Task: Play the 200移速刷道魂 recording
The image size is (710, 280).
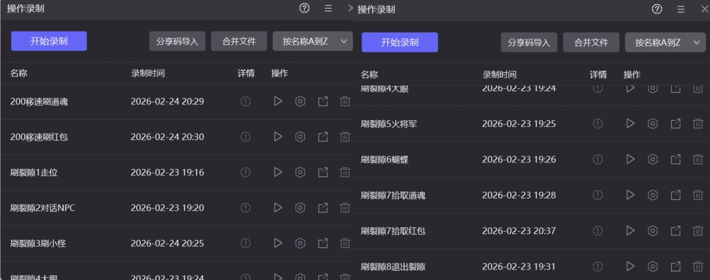Action: click(x=278, y=101)
